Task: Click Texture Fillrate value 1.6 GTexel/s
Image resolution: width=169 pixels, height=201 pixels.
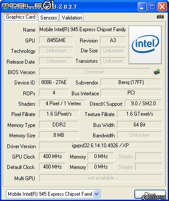Action: [140, 114]
